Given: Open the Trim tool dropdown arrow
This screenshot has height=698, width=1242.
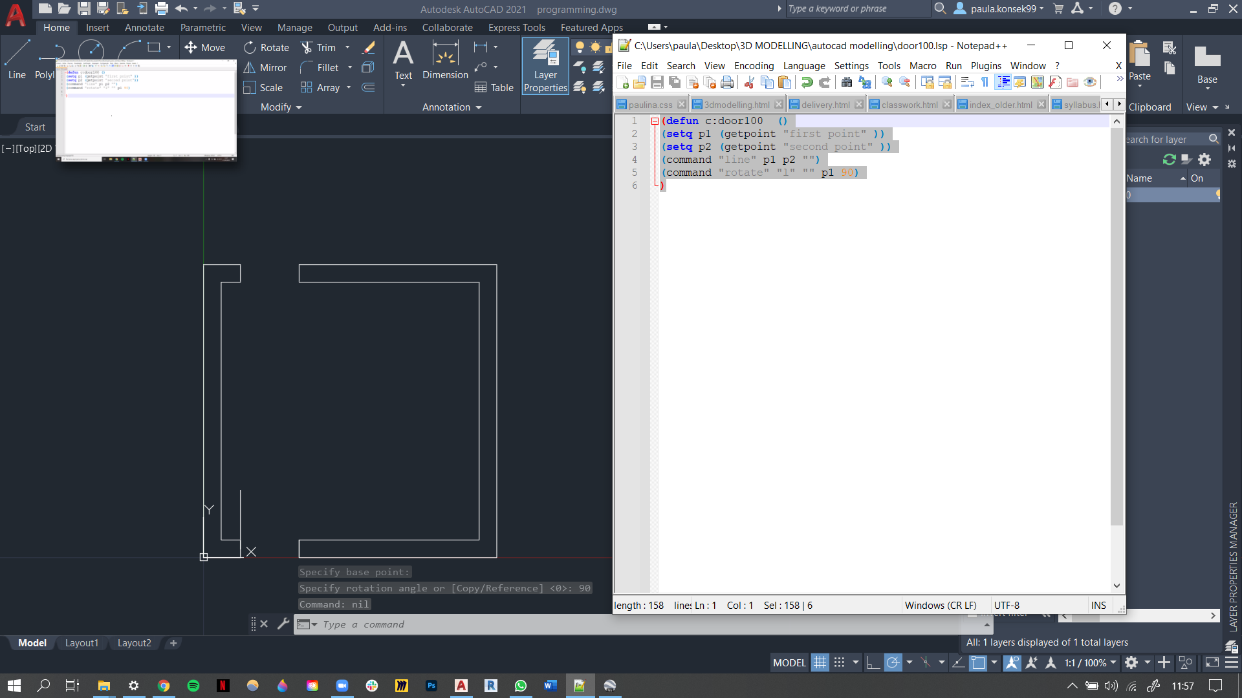Looking at the screenshot, I should coord(347,48).
